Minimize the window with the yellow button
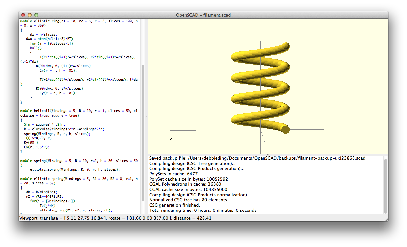The height and width of the screenshot is (247, 407). click(30, 15)
